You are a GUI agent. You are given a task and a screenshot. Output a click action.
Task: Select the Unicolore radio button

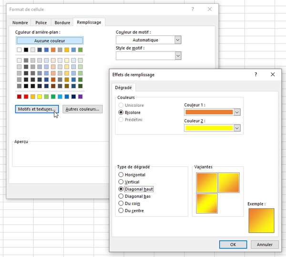pyautogui.click(x=121, y=105)
